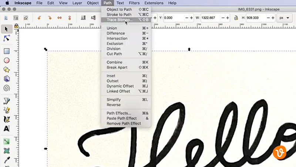Select Reverse menu entry

126,105
